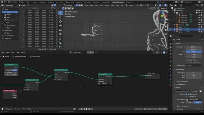Open the Options dropdown in viewport

(x=164, y=8)
